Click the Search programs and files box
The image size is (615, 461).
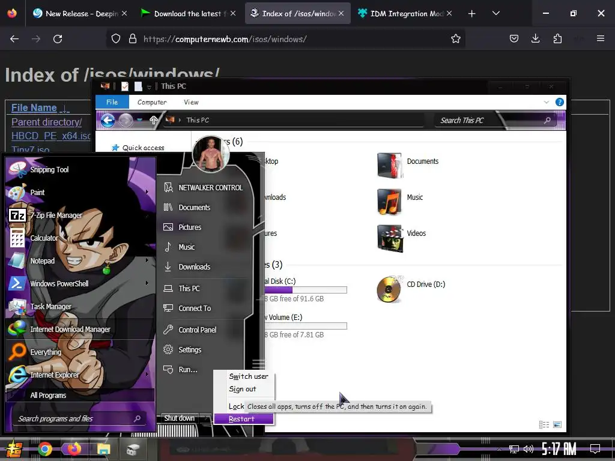pos(80,418)
